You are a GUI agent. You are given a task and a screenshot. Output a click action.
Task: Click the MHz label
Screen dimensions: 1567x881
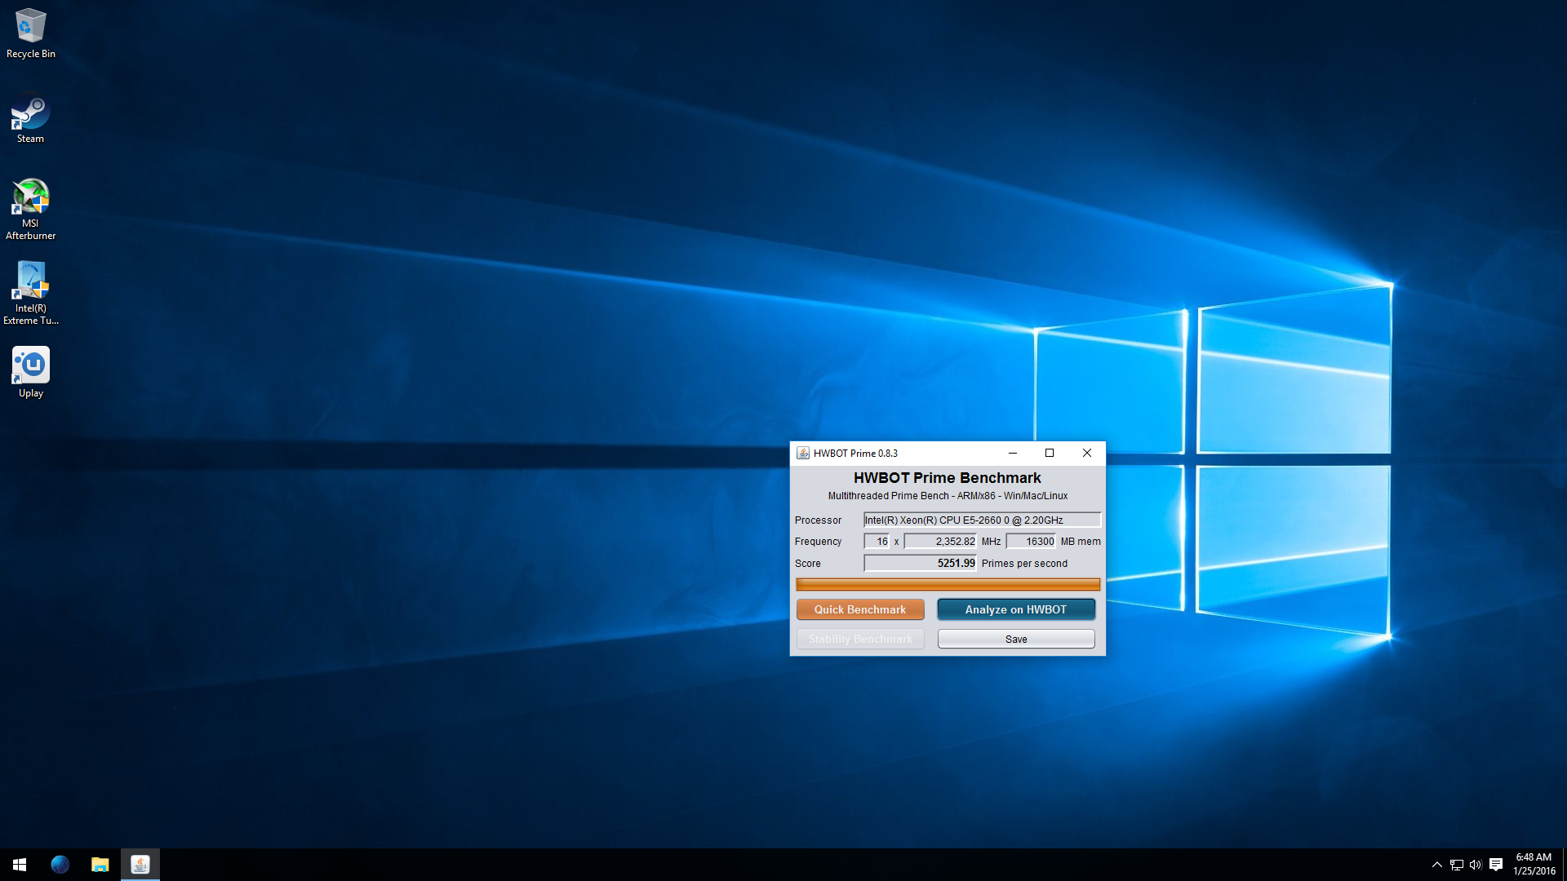tap(991, 542)
